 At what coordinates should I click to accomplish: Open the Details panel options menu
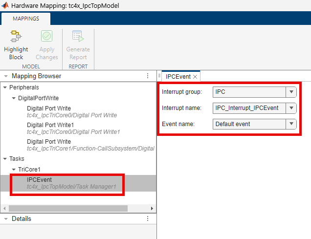coord(148,218)
